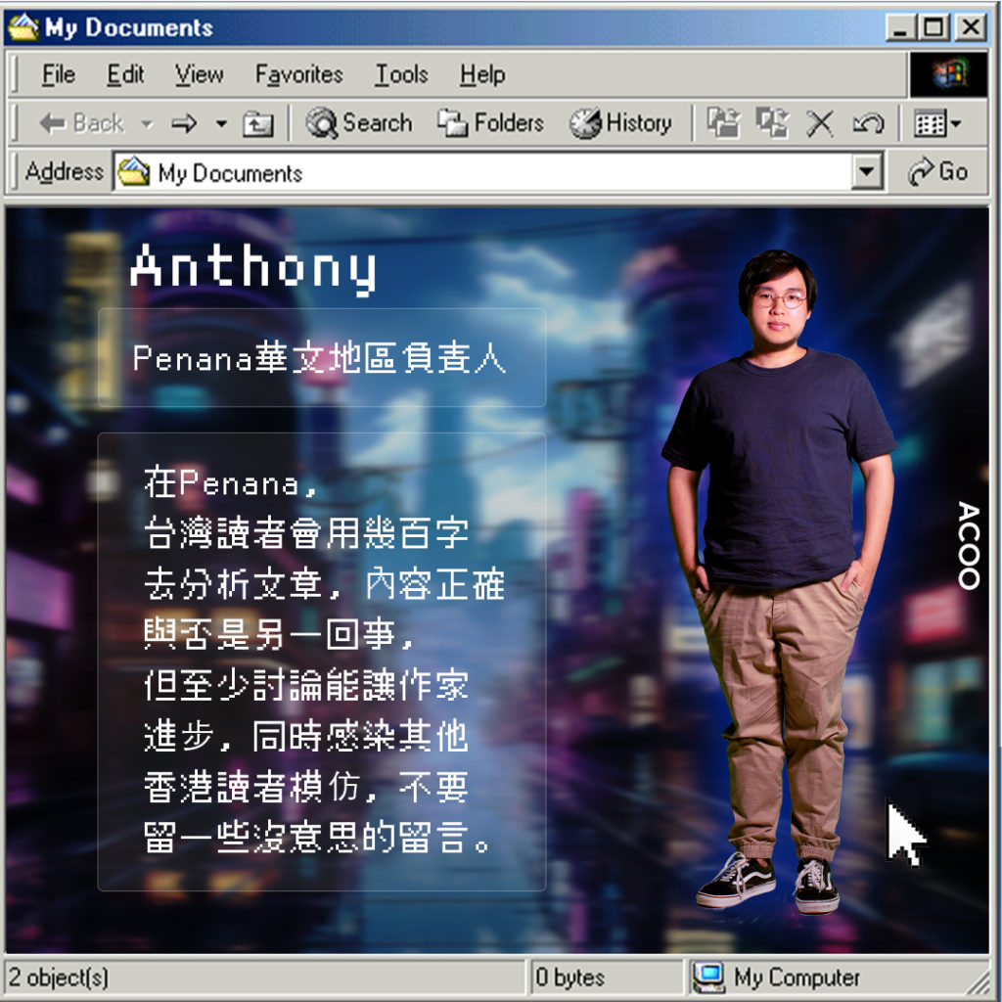Open the Address bar dropdown arrow
Viewport: 1002px width, 1002px height.
tap(866, 173)
